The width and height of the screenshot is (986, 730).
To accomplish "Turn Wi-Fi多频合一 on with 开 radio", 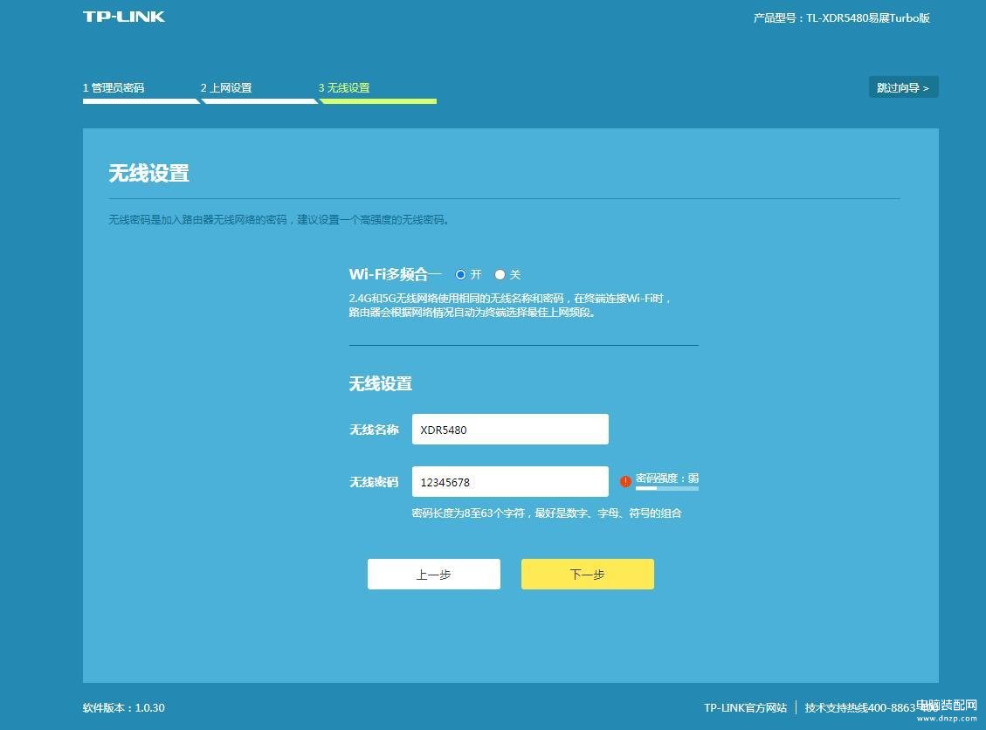I will coord(461,275).
